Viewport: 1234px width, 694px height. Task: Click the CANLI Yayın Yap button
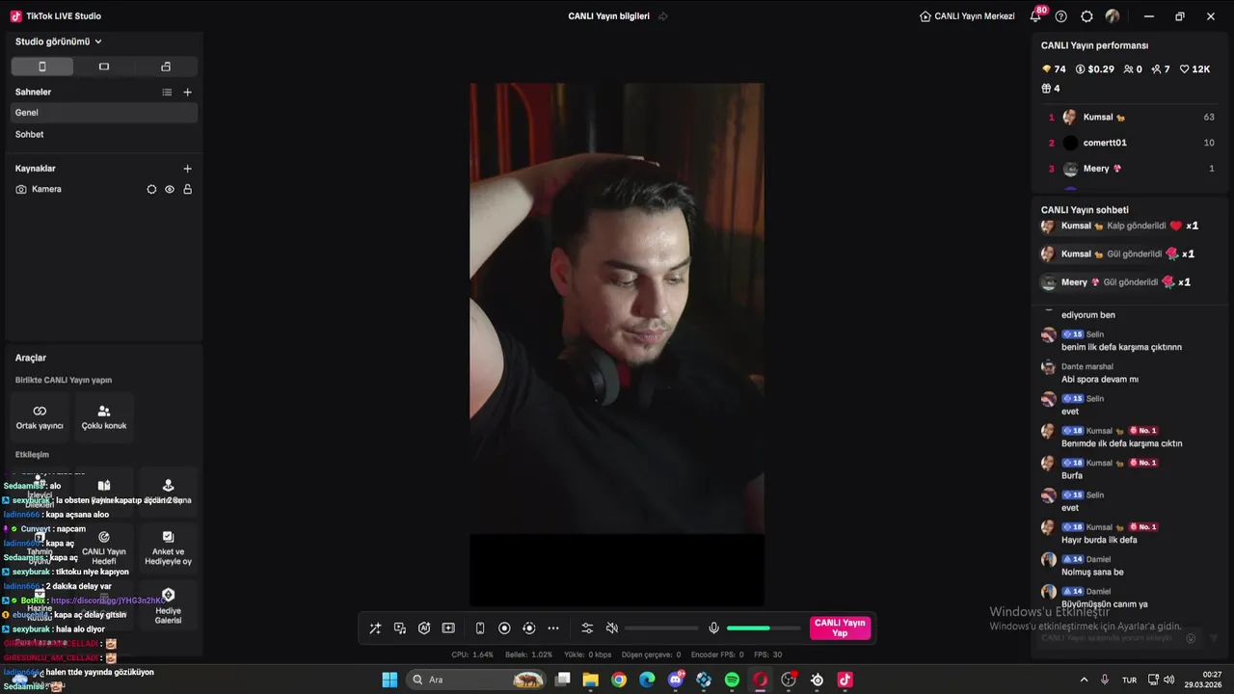tap(840, 628)
